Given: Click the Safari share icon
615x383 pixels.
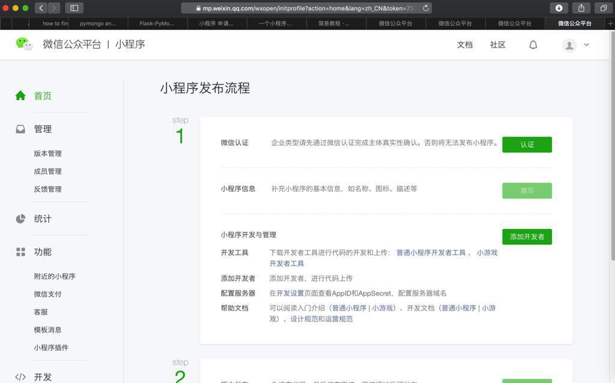Looking at the screenshot, I should click(581, 8).
